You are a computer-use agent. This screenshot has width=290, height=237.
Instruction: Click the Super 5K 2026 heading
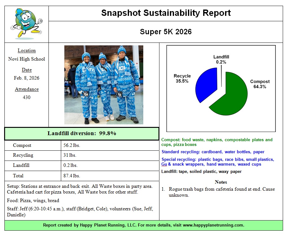(166, 32)
